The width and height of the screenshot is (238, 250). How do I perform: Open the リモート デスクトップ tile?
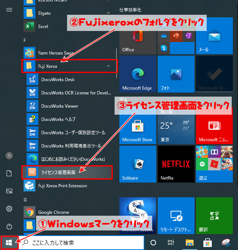coord(176,216)
